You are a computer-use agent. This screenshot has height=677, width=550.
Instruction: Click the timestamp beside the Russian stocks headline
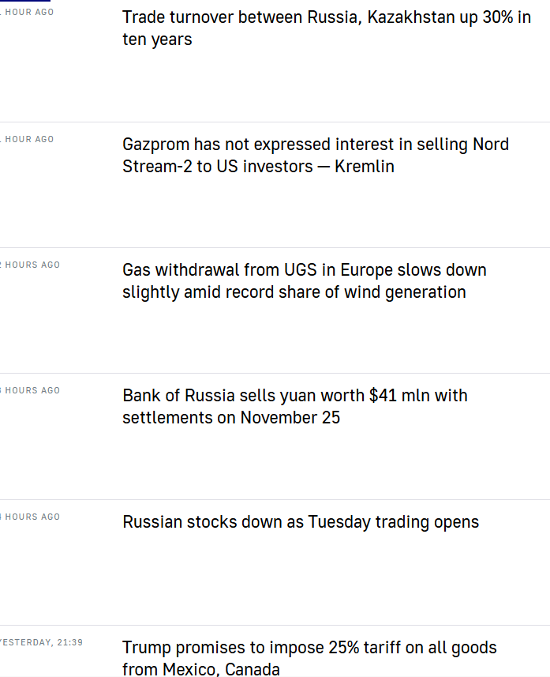pyautogui.click(x=32, y=517)
